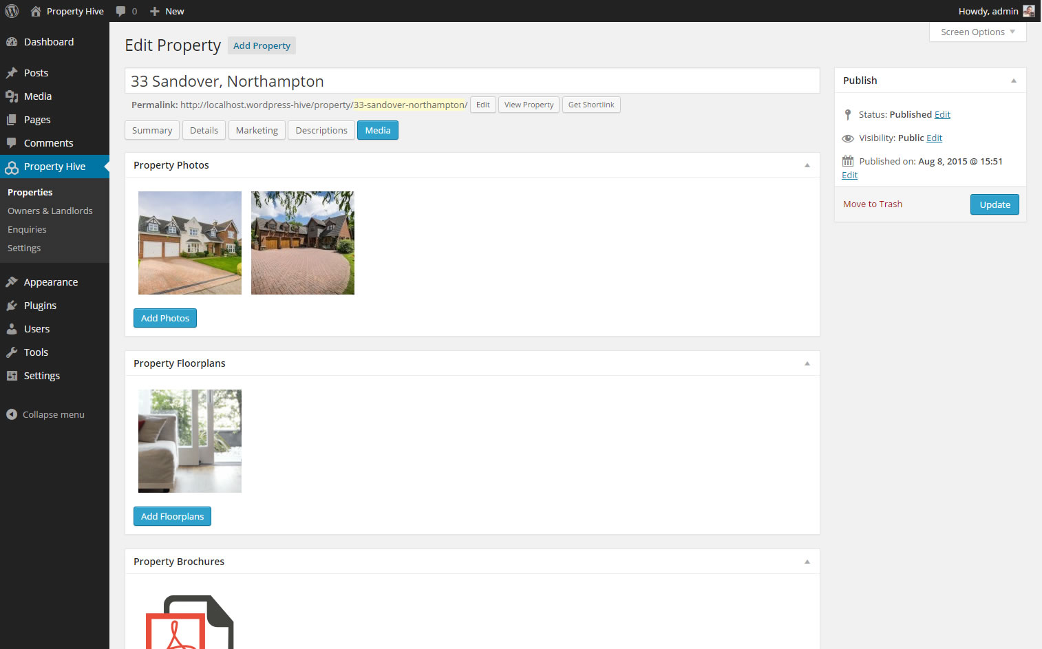Open Enquiries submenu item
This screenshot has width=1042, height=649.
coord(27,229)
